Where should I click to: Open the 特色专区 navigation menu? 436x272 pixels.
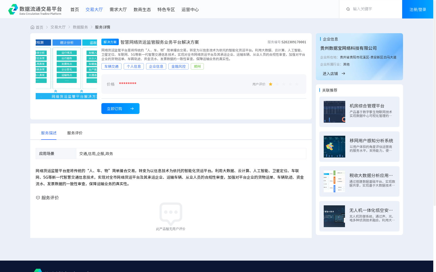point(166,10)
